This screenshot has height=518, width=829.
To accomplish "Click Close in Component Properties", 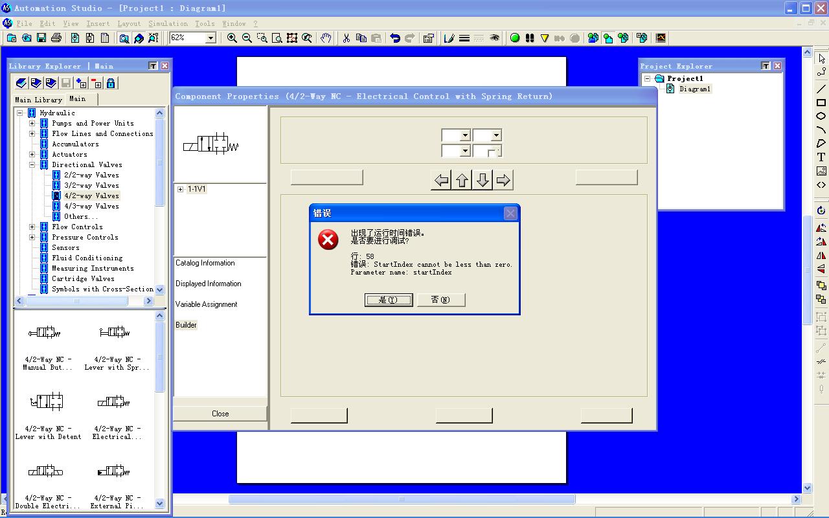I will pyautogui.click(x=220, y=414).
